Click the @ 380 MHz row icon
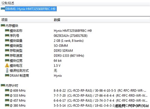 click(x=7, y=105)
